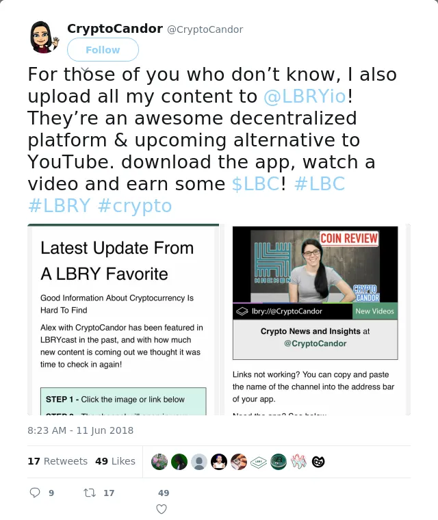
Task: Like the tweet with heart icon
Action: (x=162, y=509)
